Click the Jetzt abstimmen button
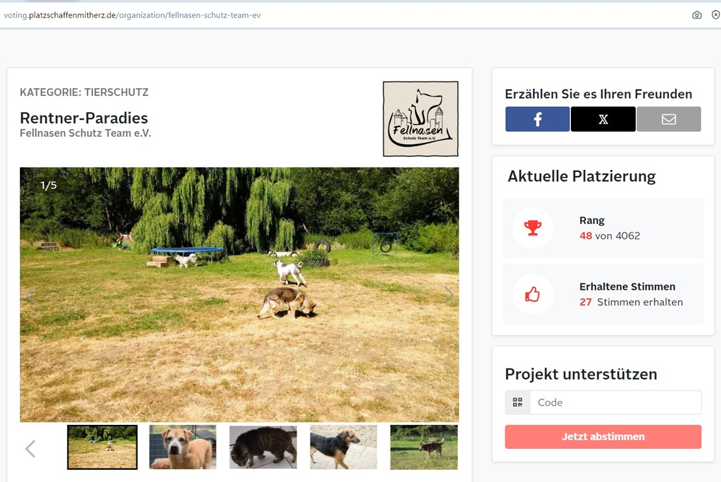The width and height of the screenshot is (721, 482). tap(603, 437)
